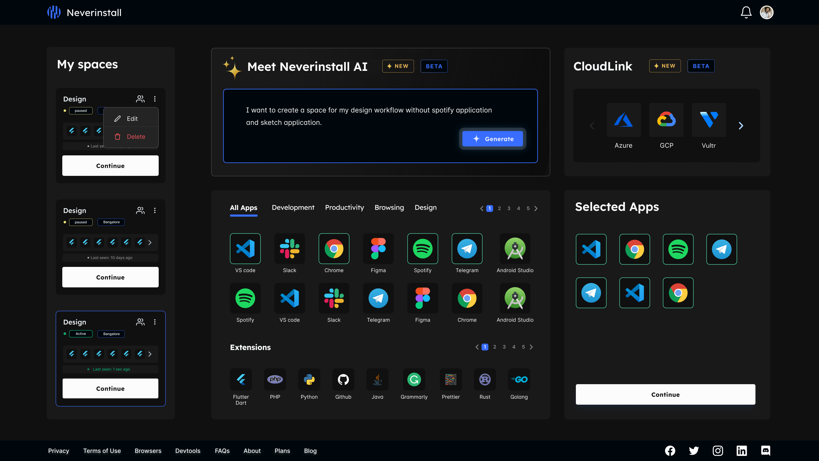Click the CloudLink carousel right chevron
The height and width of the screenshot is (461, 819).
[741, 126]
